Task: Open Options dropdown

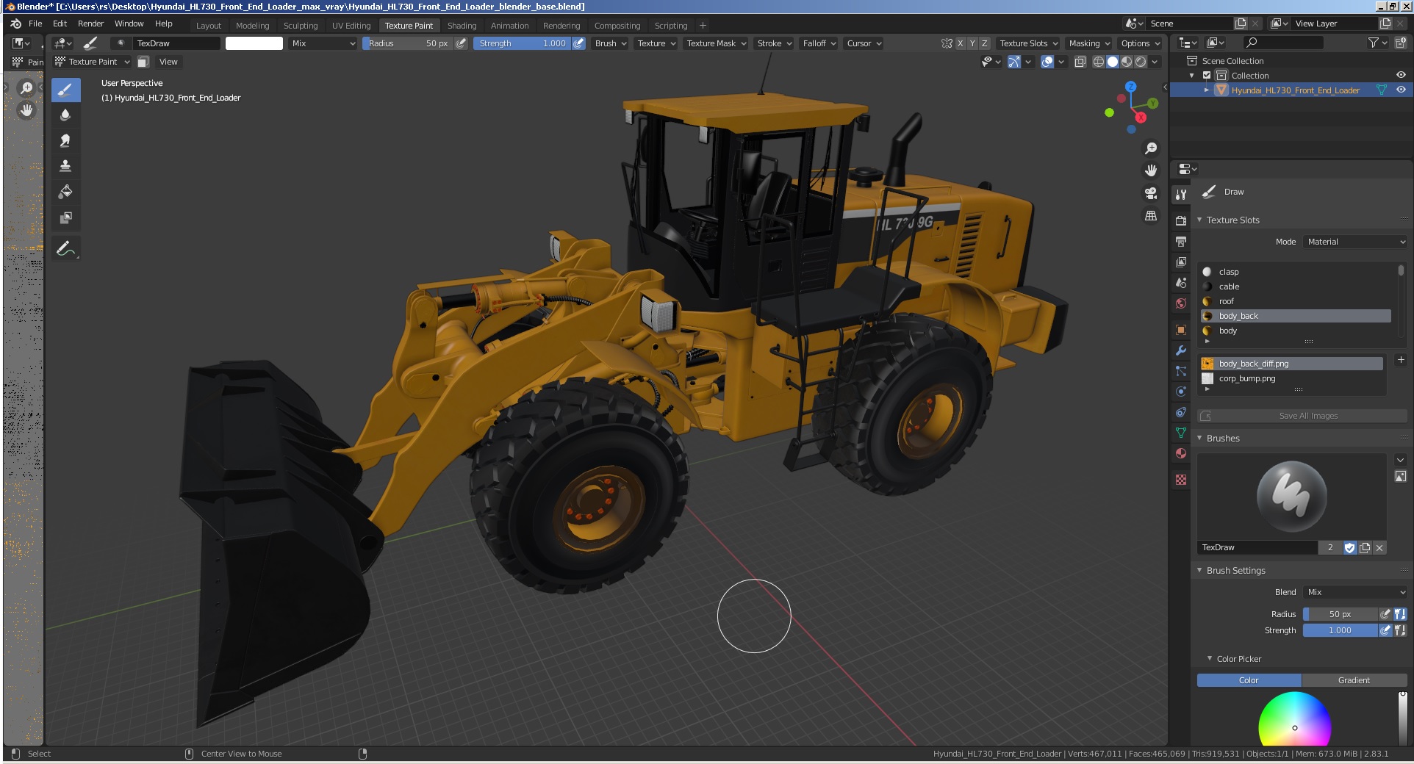Action: coord(1140,43)
